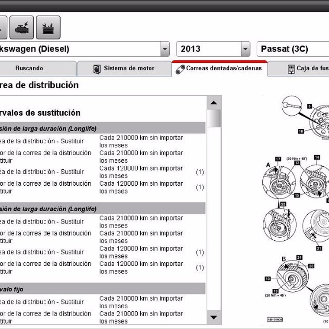The width and height of the screenshot is (329, 329).
Task: Click the vertical scrollbar thumb
Action: [213, 119]
